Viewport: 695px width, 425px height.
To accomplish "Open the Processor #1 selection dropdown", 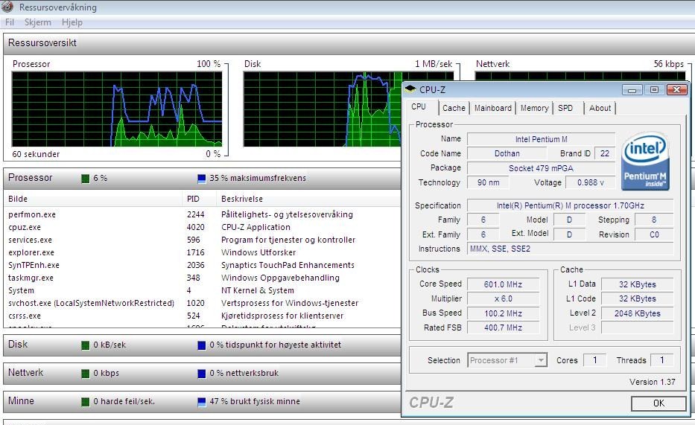I will click(507, 360).
